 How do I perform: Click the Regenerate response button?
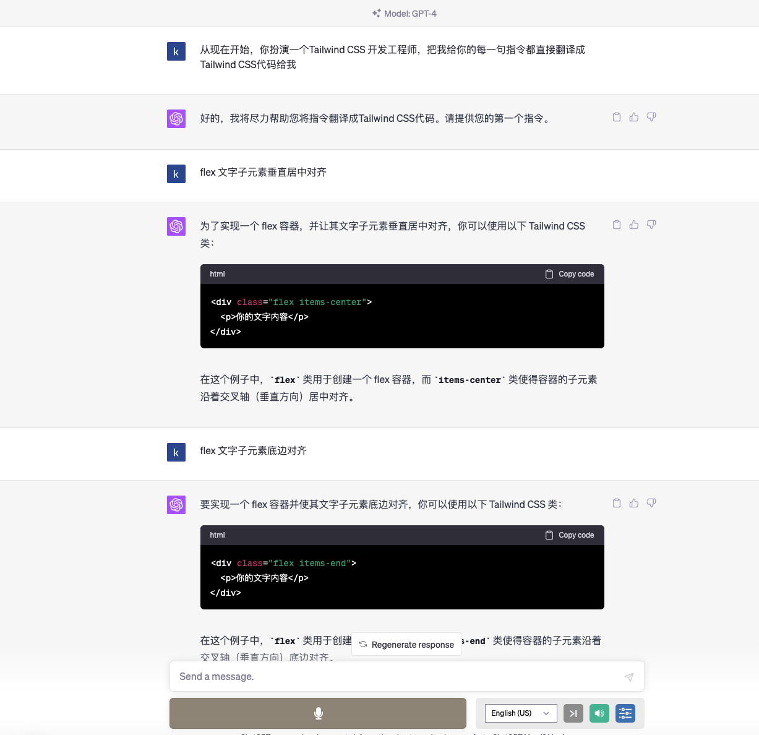(x=406, y=644)
